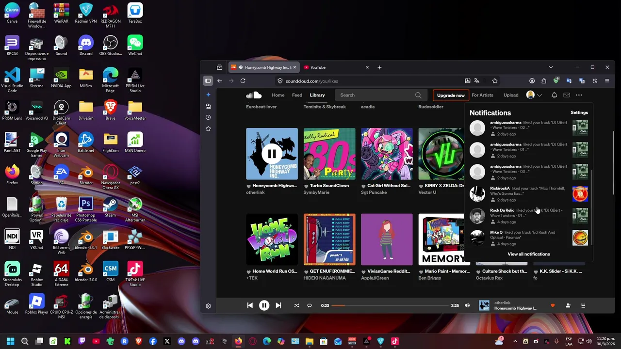Click View all notifications

529,254
